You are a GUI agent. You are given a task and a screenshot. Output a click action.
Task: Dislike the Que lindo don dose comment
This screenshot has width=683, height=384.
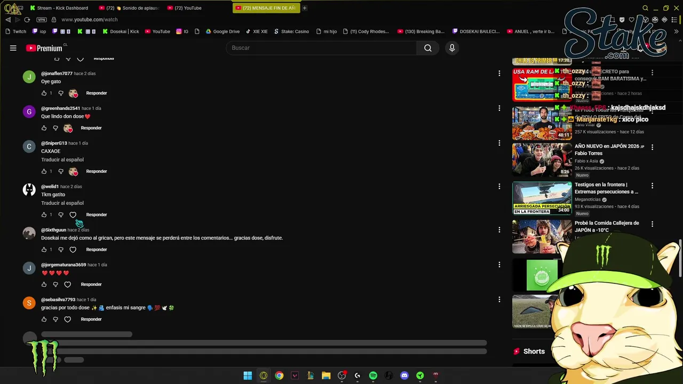pyautogui.click(x=55, y=128)
